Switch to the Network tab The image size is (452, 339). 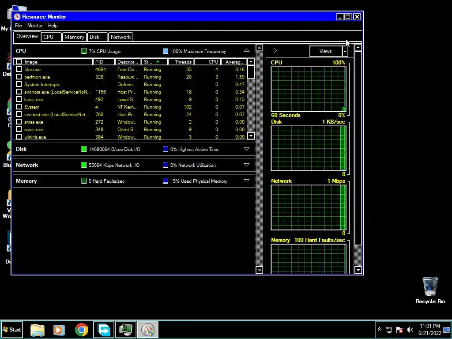coord(121,37)
